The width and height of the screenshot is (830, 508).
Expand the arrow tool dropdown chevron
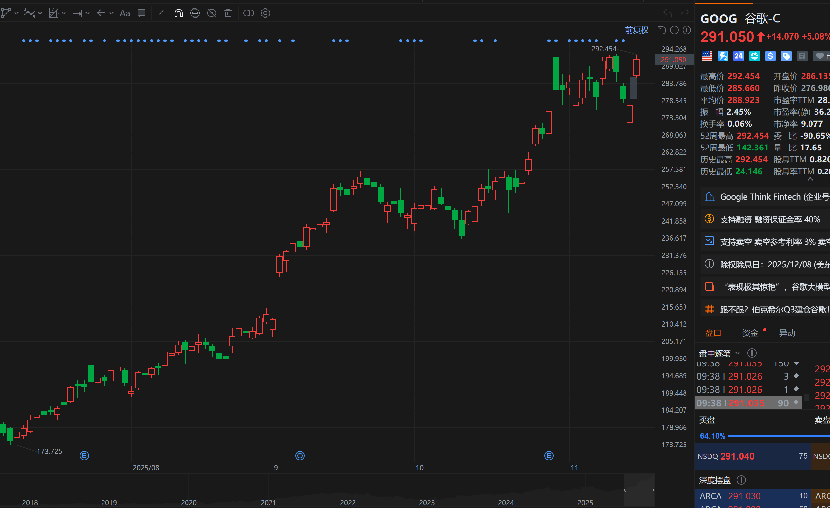pyautogui.click(x=111, y=13)
